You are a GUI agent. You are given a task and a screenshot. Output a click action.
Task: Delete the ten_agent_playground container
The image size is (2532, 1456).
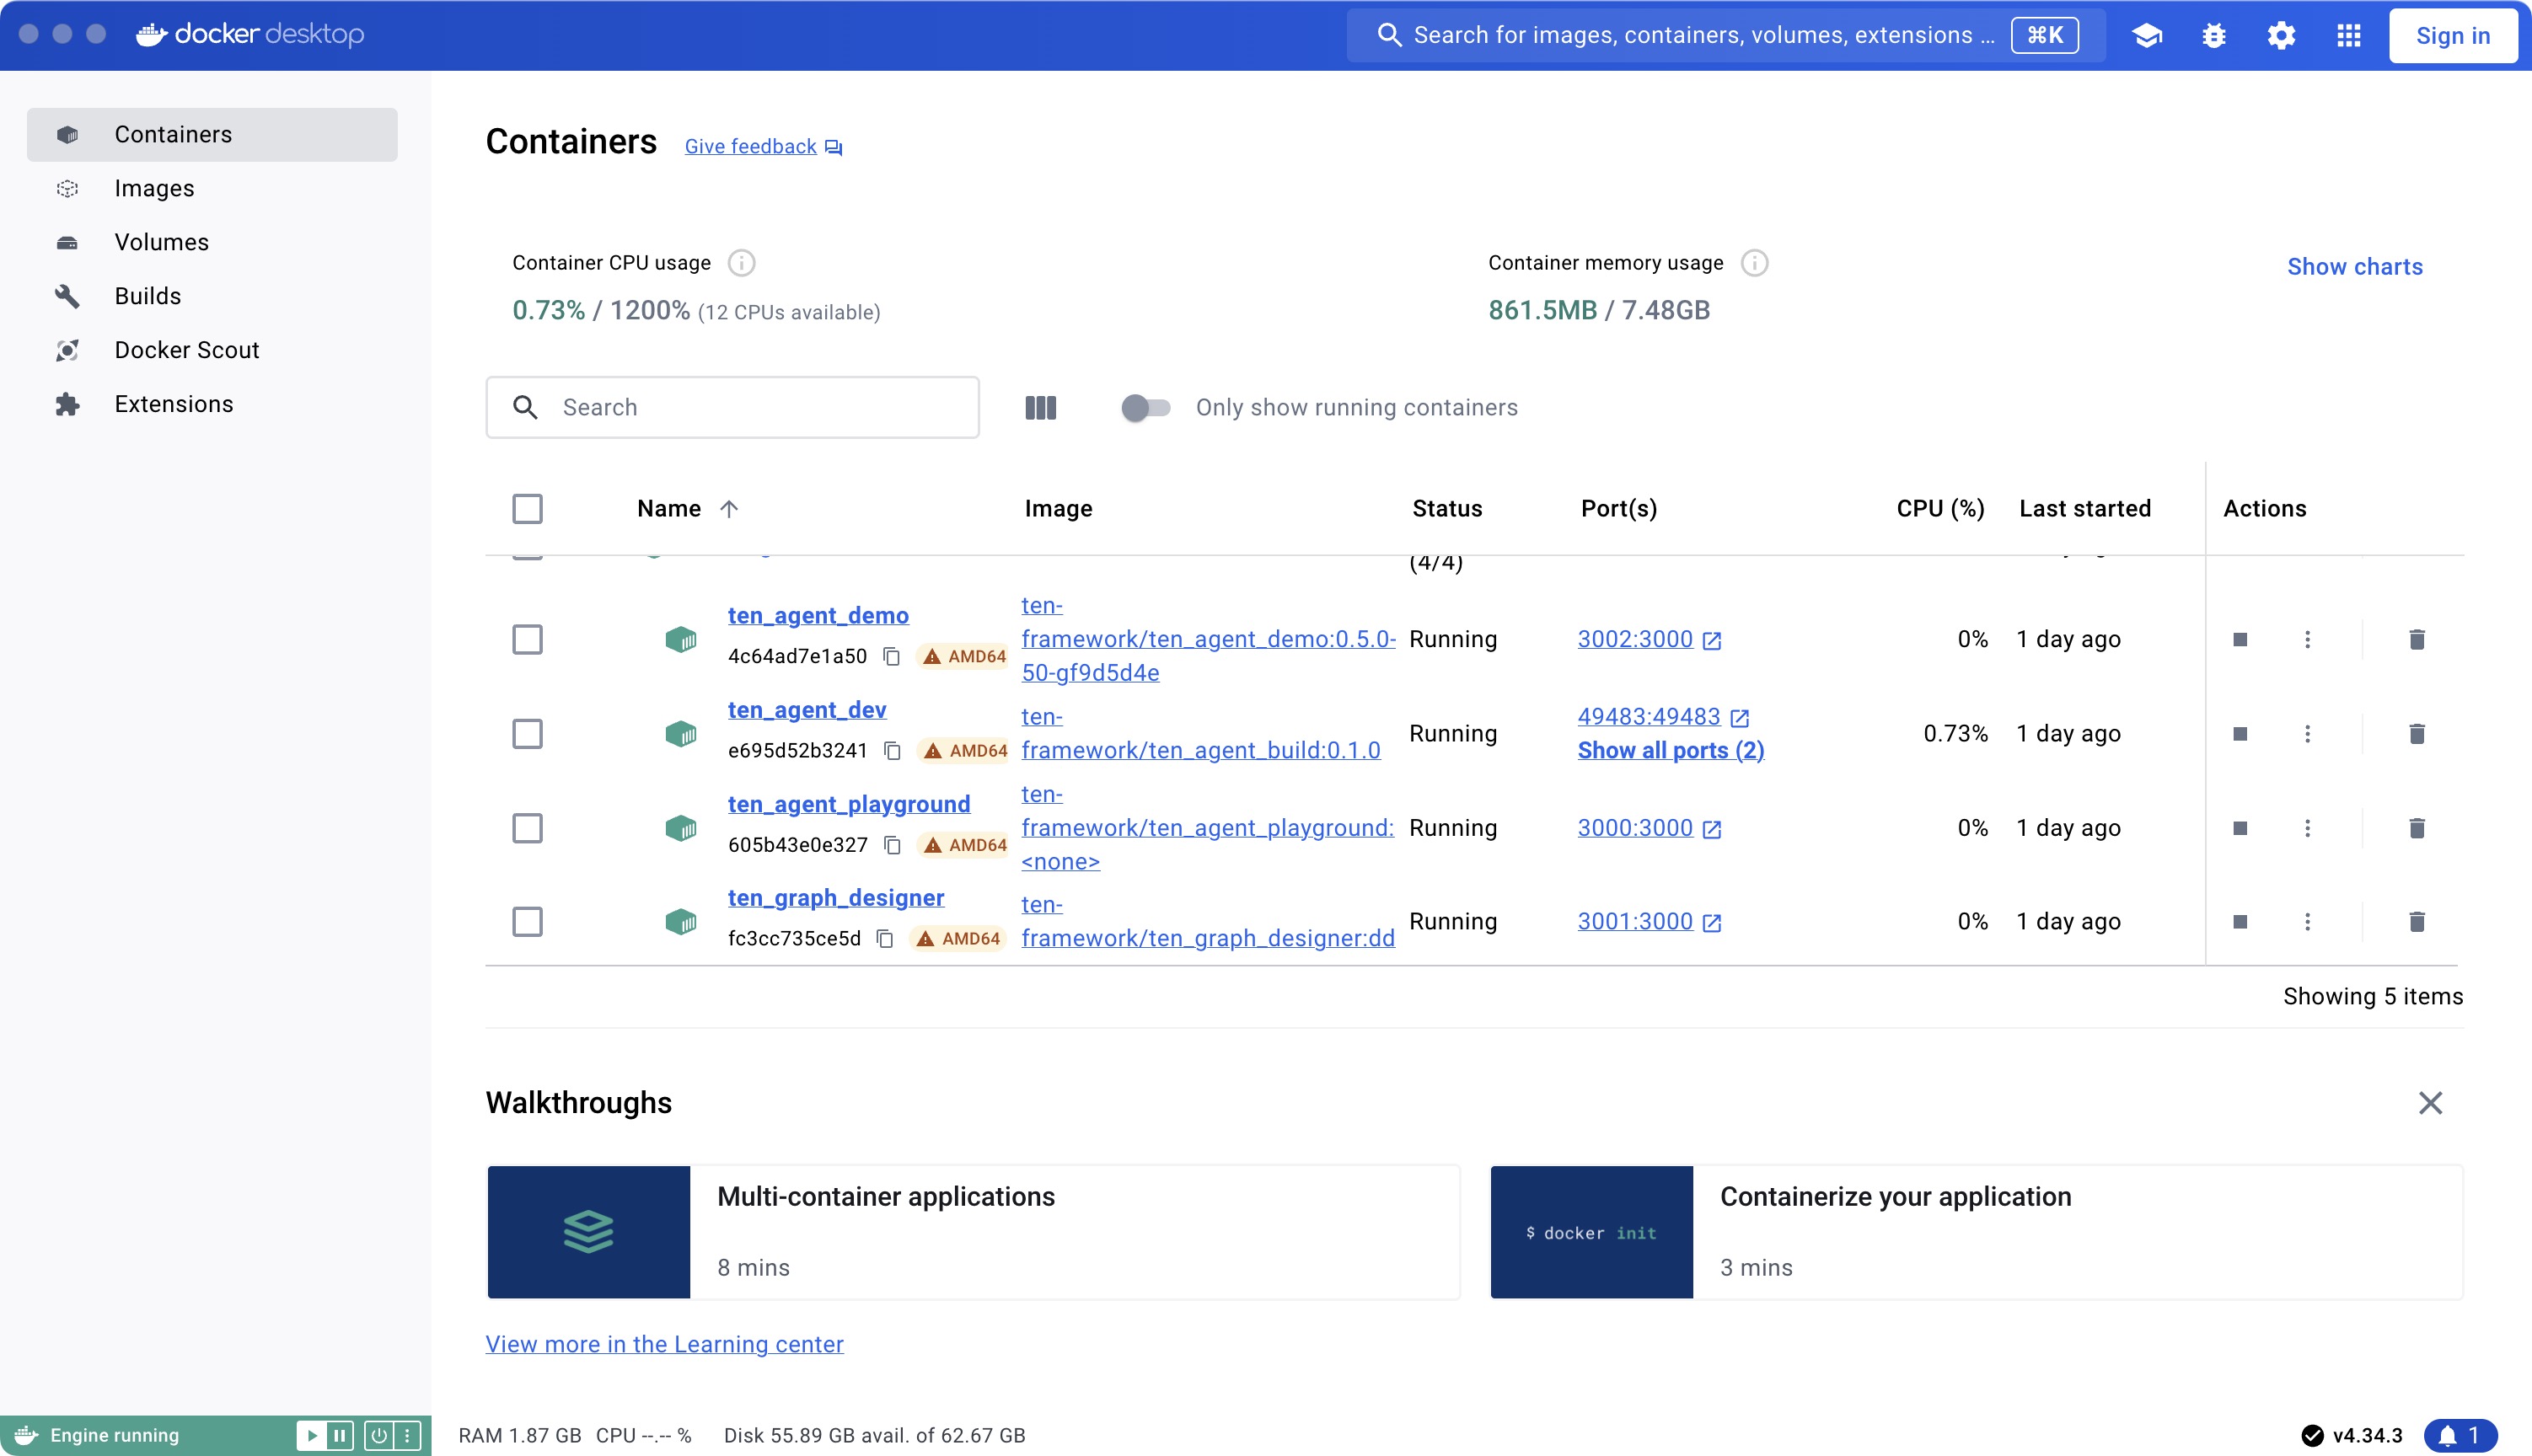pos(2417,828)
